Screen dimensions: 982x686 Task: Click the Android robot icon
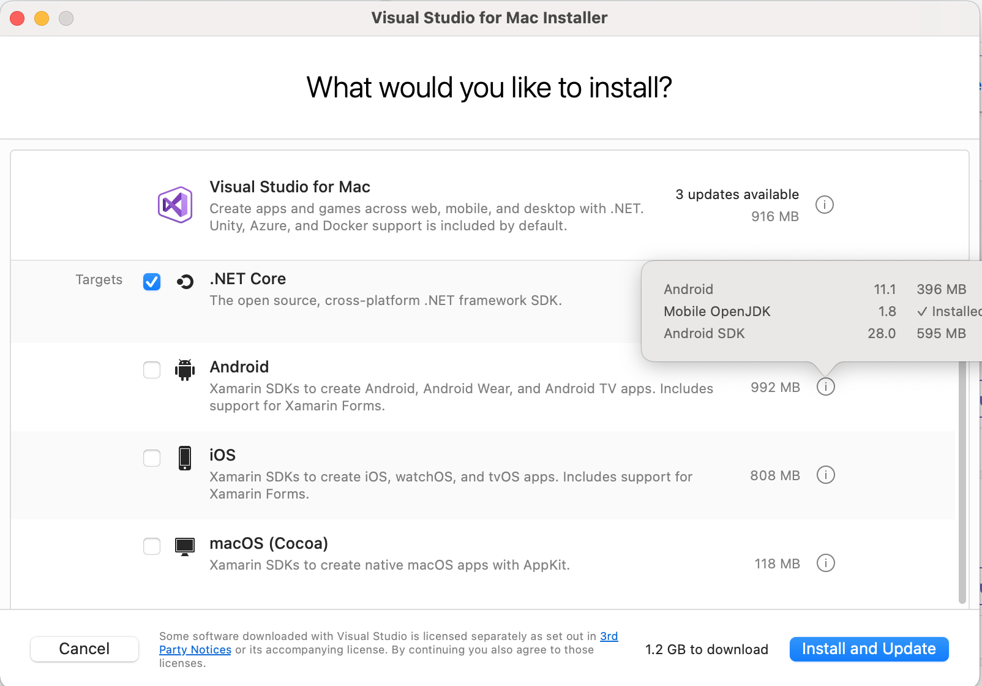(x=184, y=370)
